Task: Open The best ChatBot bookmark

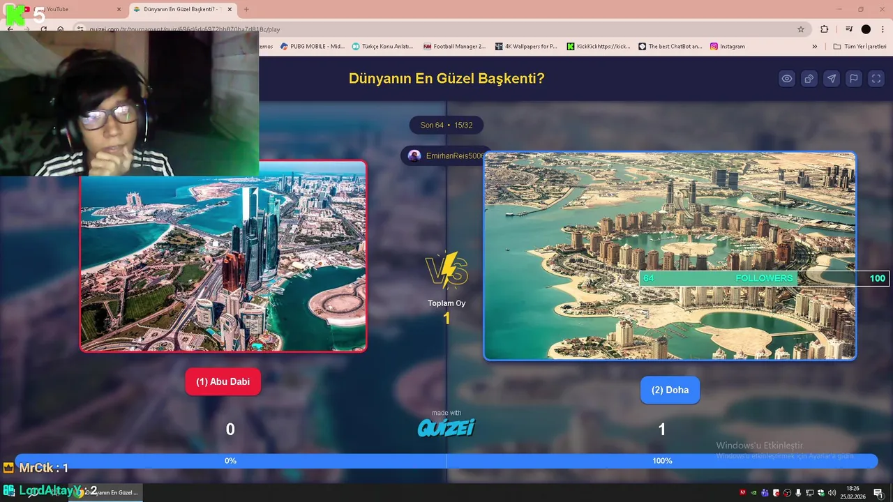Action: (x=670, y=46)
